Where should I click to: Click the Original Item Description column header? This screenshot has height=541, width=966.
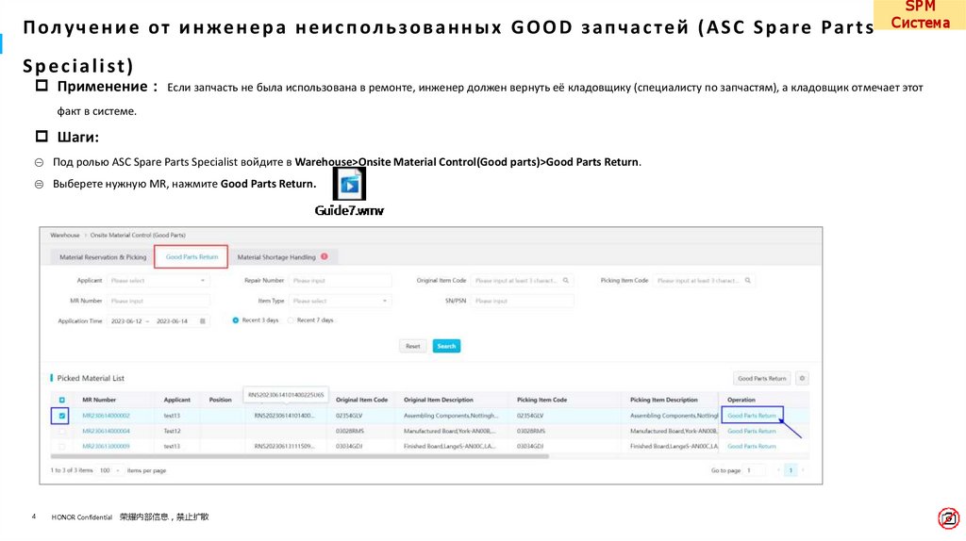coord(439,400)
